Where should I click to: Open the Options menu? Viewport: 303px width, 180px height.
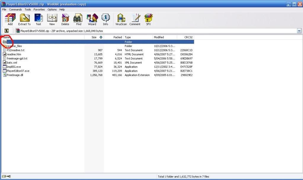[x=52, y=9]
